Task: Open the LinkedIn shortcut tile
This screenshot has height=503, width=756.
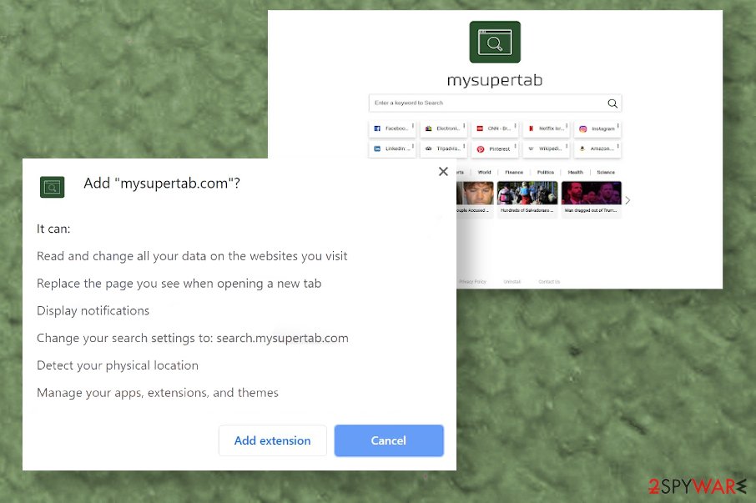Action: coord(392,148)
